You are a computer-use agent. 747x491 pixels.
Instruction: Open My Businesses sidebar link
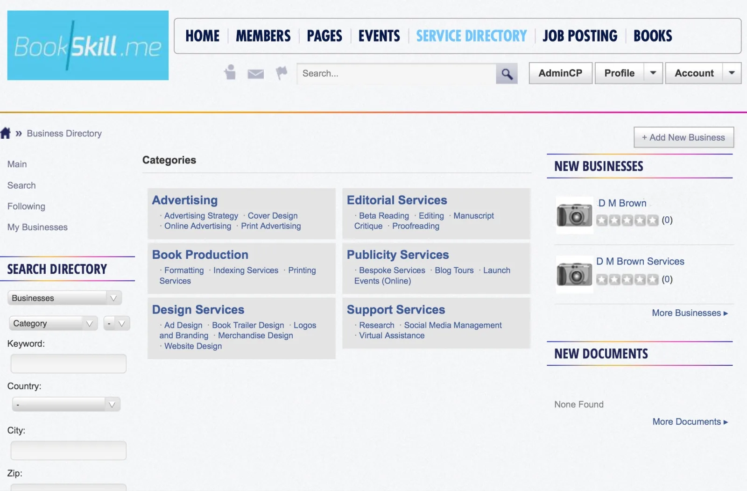click(x=37, y=228)
